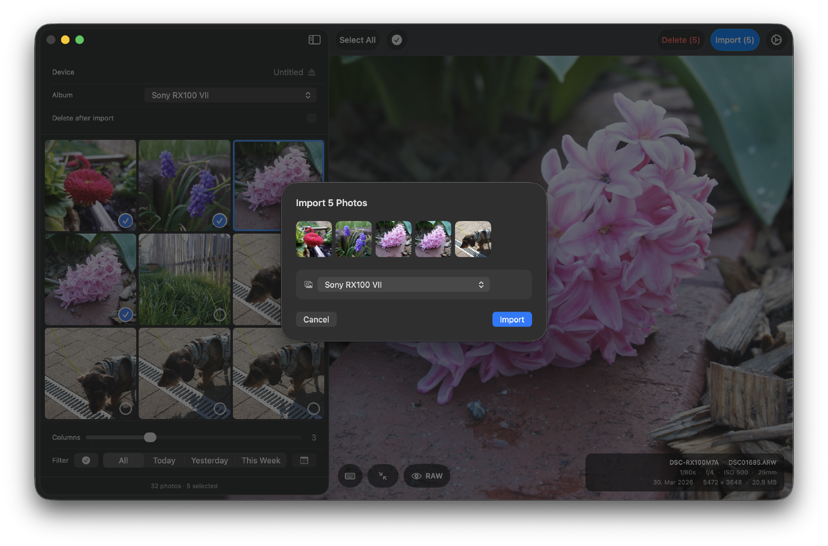This screenshot has height=546, width=828.
Task: Click the circled checkmark beside Select All
Action: tap(397, 40)
